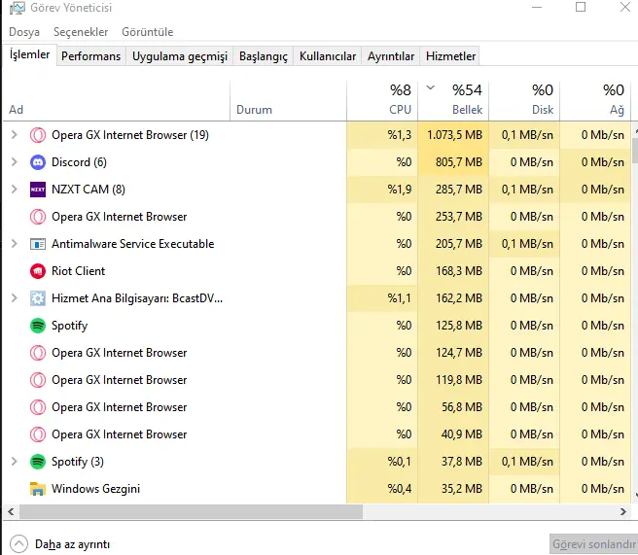This screenshot has height=555, width=638.
Task: Switch to the Başlangıç tab
Action: (x=264, y=56)
